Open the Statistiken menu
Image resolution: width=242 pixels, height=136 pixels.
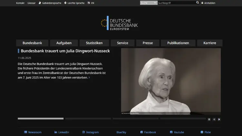click(x=94, y=43)
